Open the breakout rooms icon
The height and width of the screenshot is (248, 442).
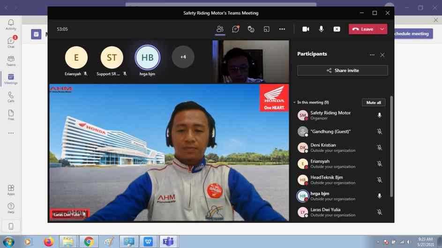pos(266,29)
